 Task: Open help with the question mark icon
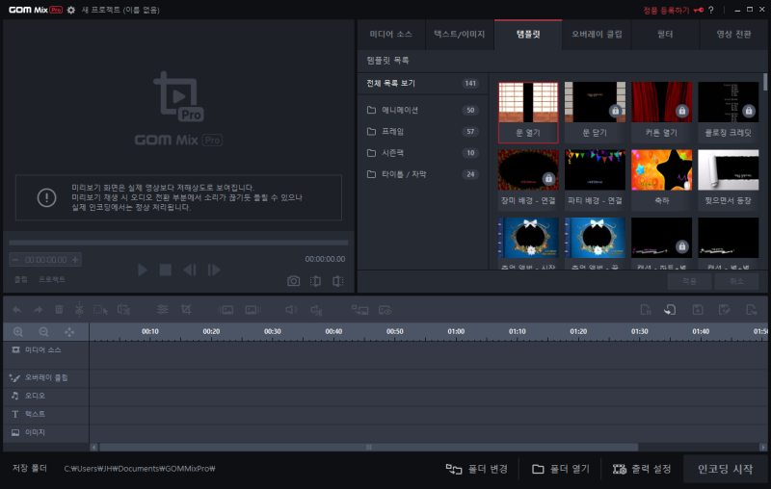point(711,10)
